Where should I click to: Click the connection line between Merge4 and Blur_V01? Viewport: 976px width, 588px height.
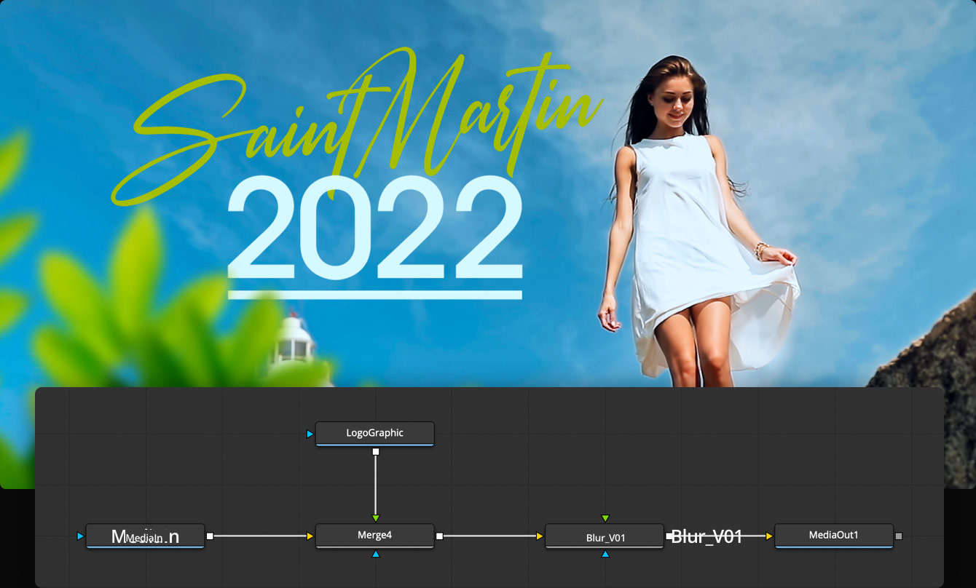488,536
